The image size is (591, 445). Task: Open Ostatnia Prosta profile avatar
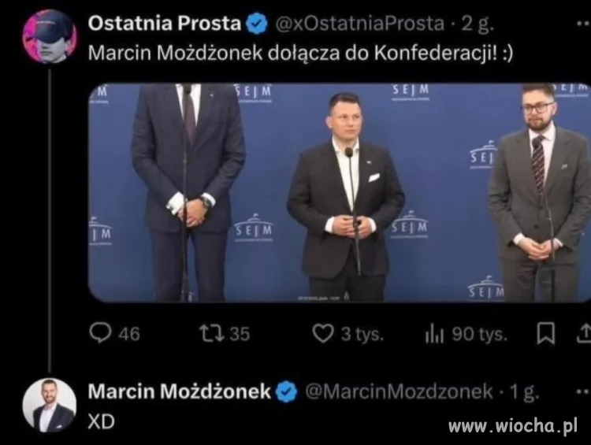[50, 35]
